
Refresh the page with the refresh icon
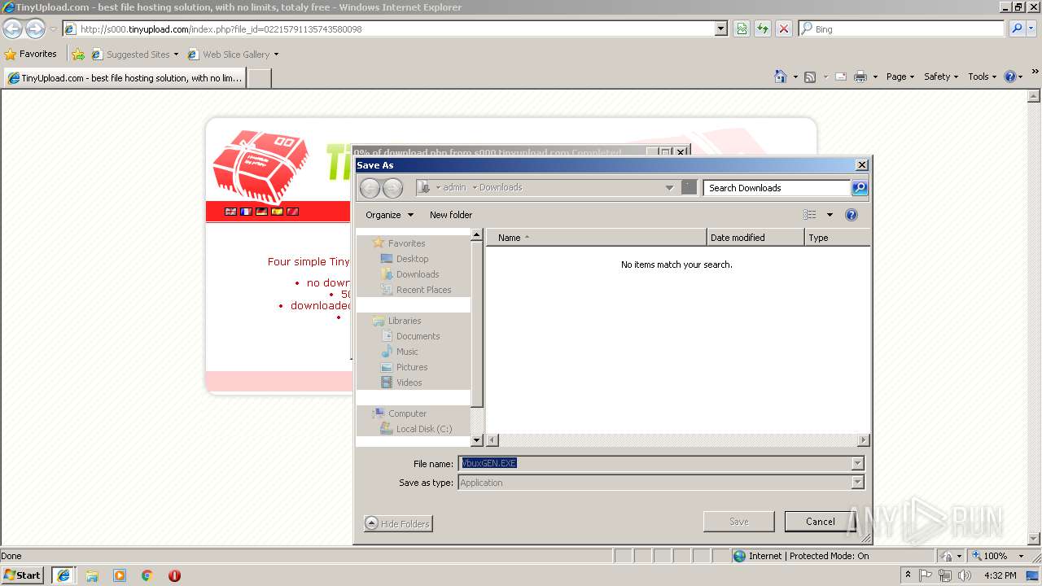pyautogui.click(x=763, y=28)
